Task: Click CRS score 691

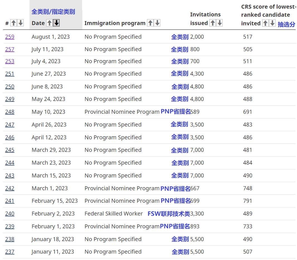Action: [x=247, y=112]
